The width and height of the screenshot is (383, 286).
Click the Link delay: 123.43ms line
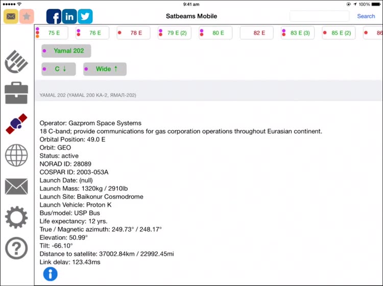[x=70, y=262]
